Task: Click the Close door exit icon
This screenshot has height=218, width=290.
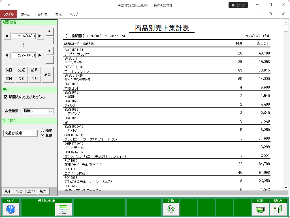Action: point(278,209)
